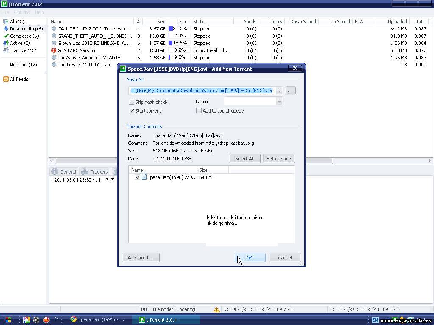Click the Completed (6) green checkmark icon
The width and height of the screenshot is (434, 325).
click(6, 36)
